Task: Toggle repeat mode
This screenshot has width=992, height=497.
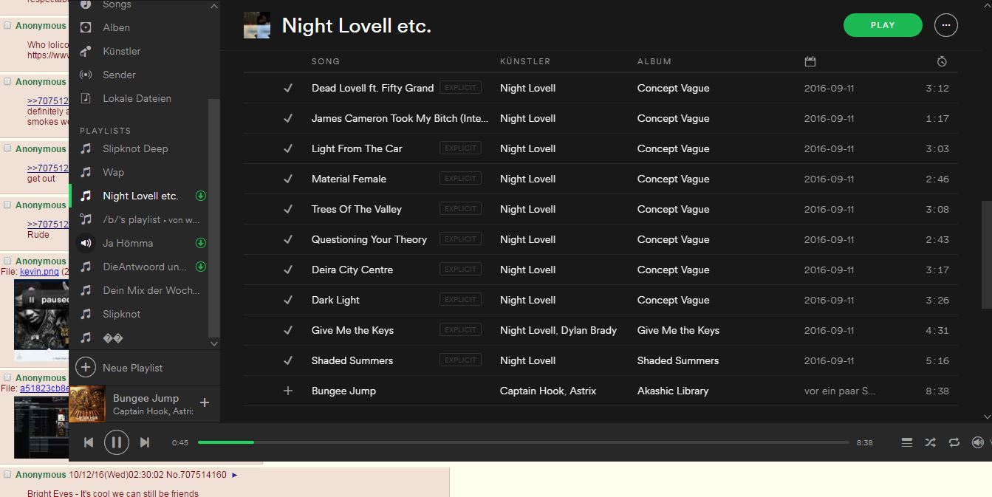Action: pos(954,442)
